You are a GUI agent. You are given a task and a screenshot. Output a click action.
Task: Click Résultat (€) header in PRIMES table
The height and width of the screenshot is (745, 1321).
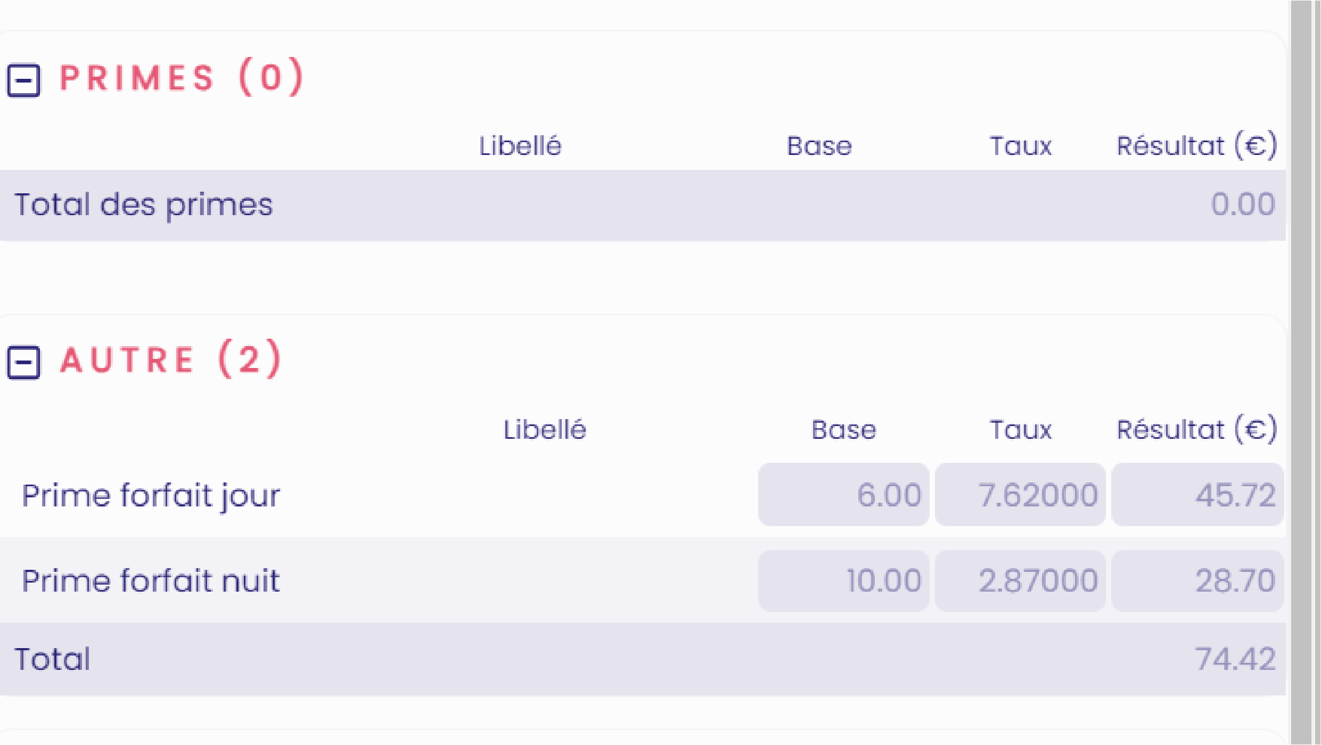(x=1197, y=145)
